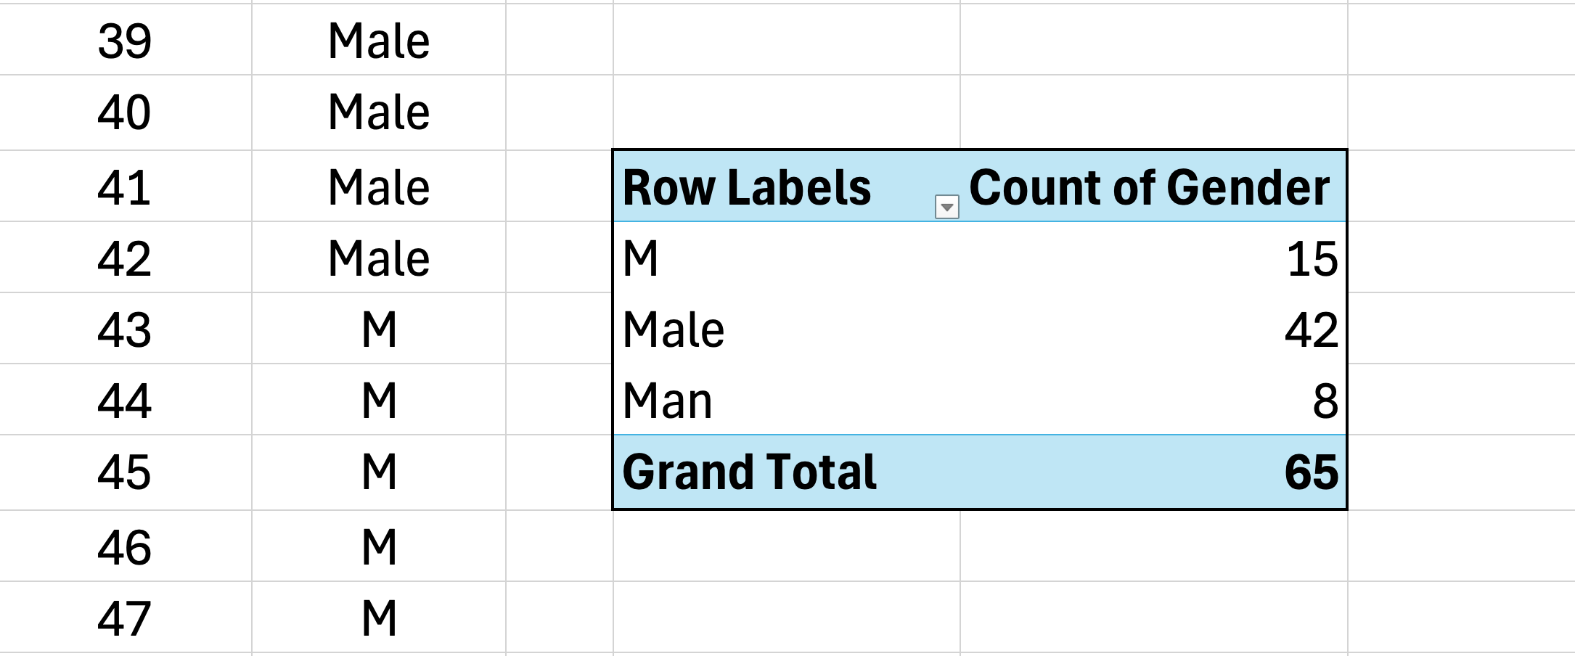Select the Count of Gender header cell

(x=1149, y=188)
